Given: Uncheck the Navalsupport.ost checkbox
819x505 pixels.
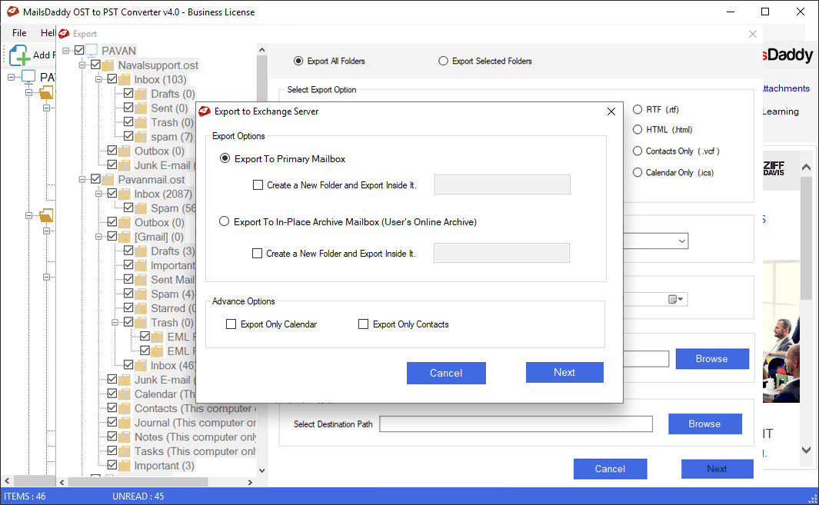Looking at the screenshot, I should 95,65.
